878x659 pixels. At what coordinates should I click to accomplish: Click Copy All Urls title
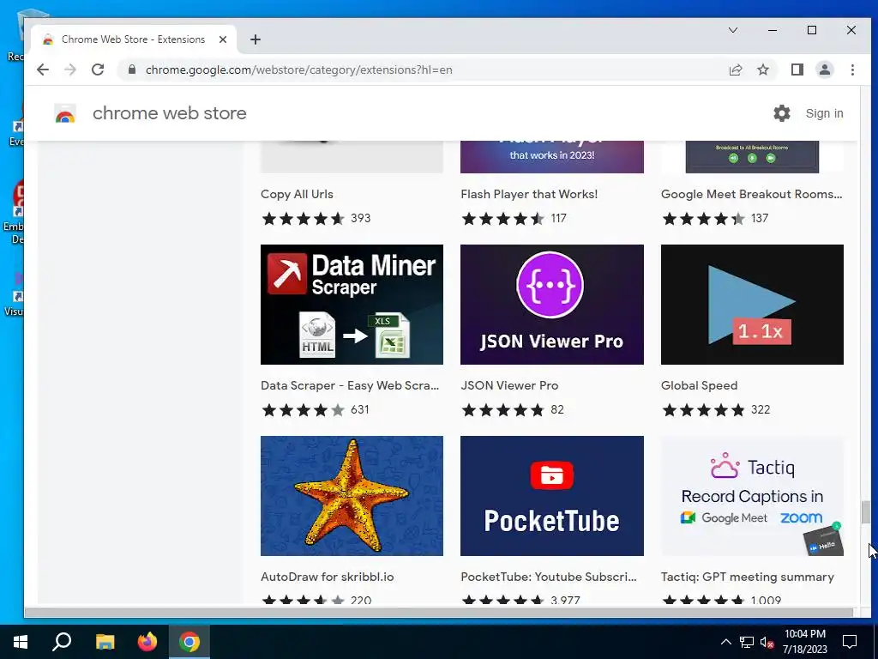(x=297, y=194)
